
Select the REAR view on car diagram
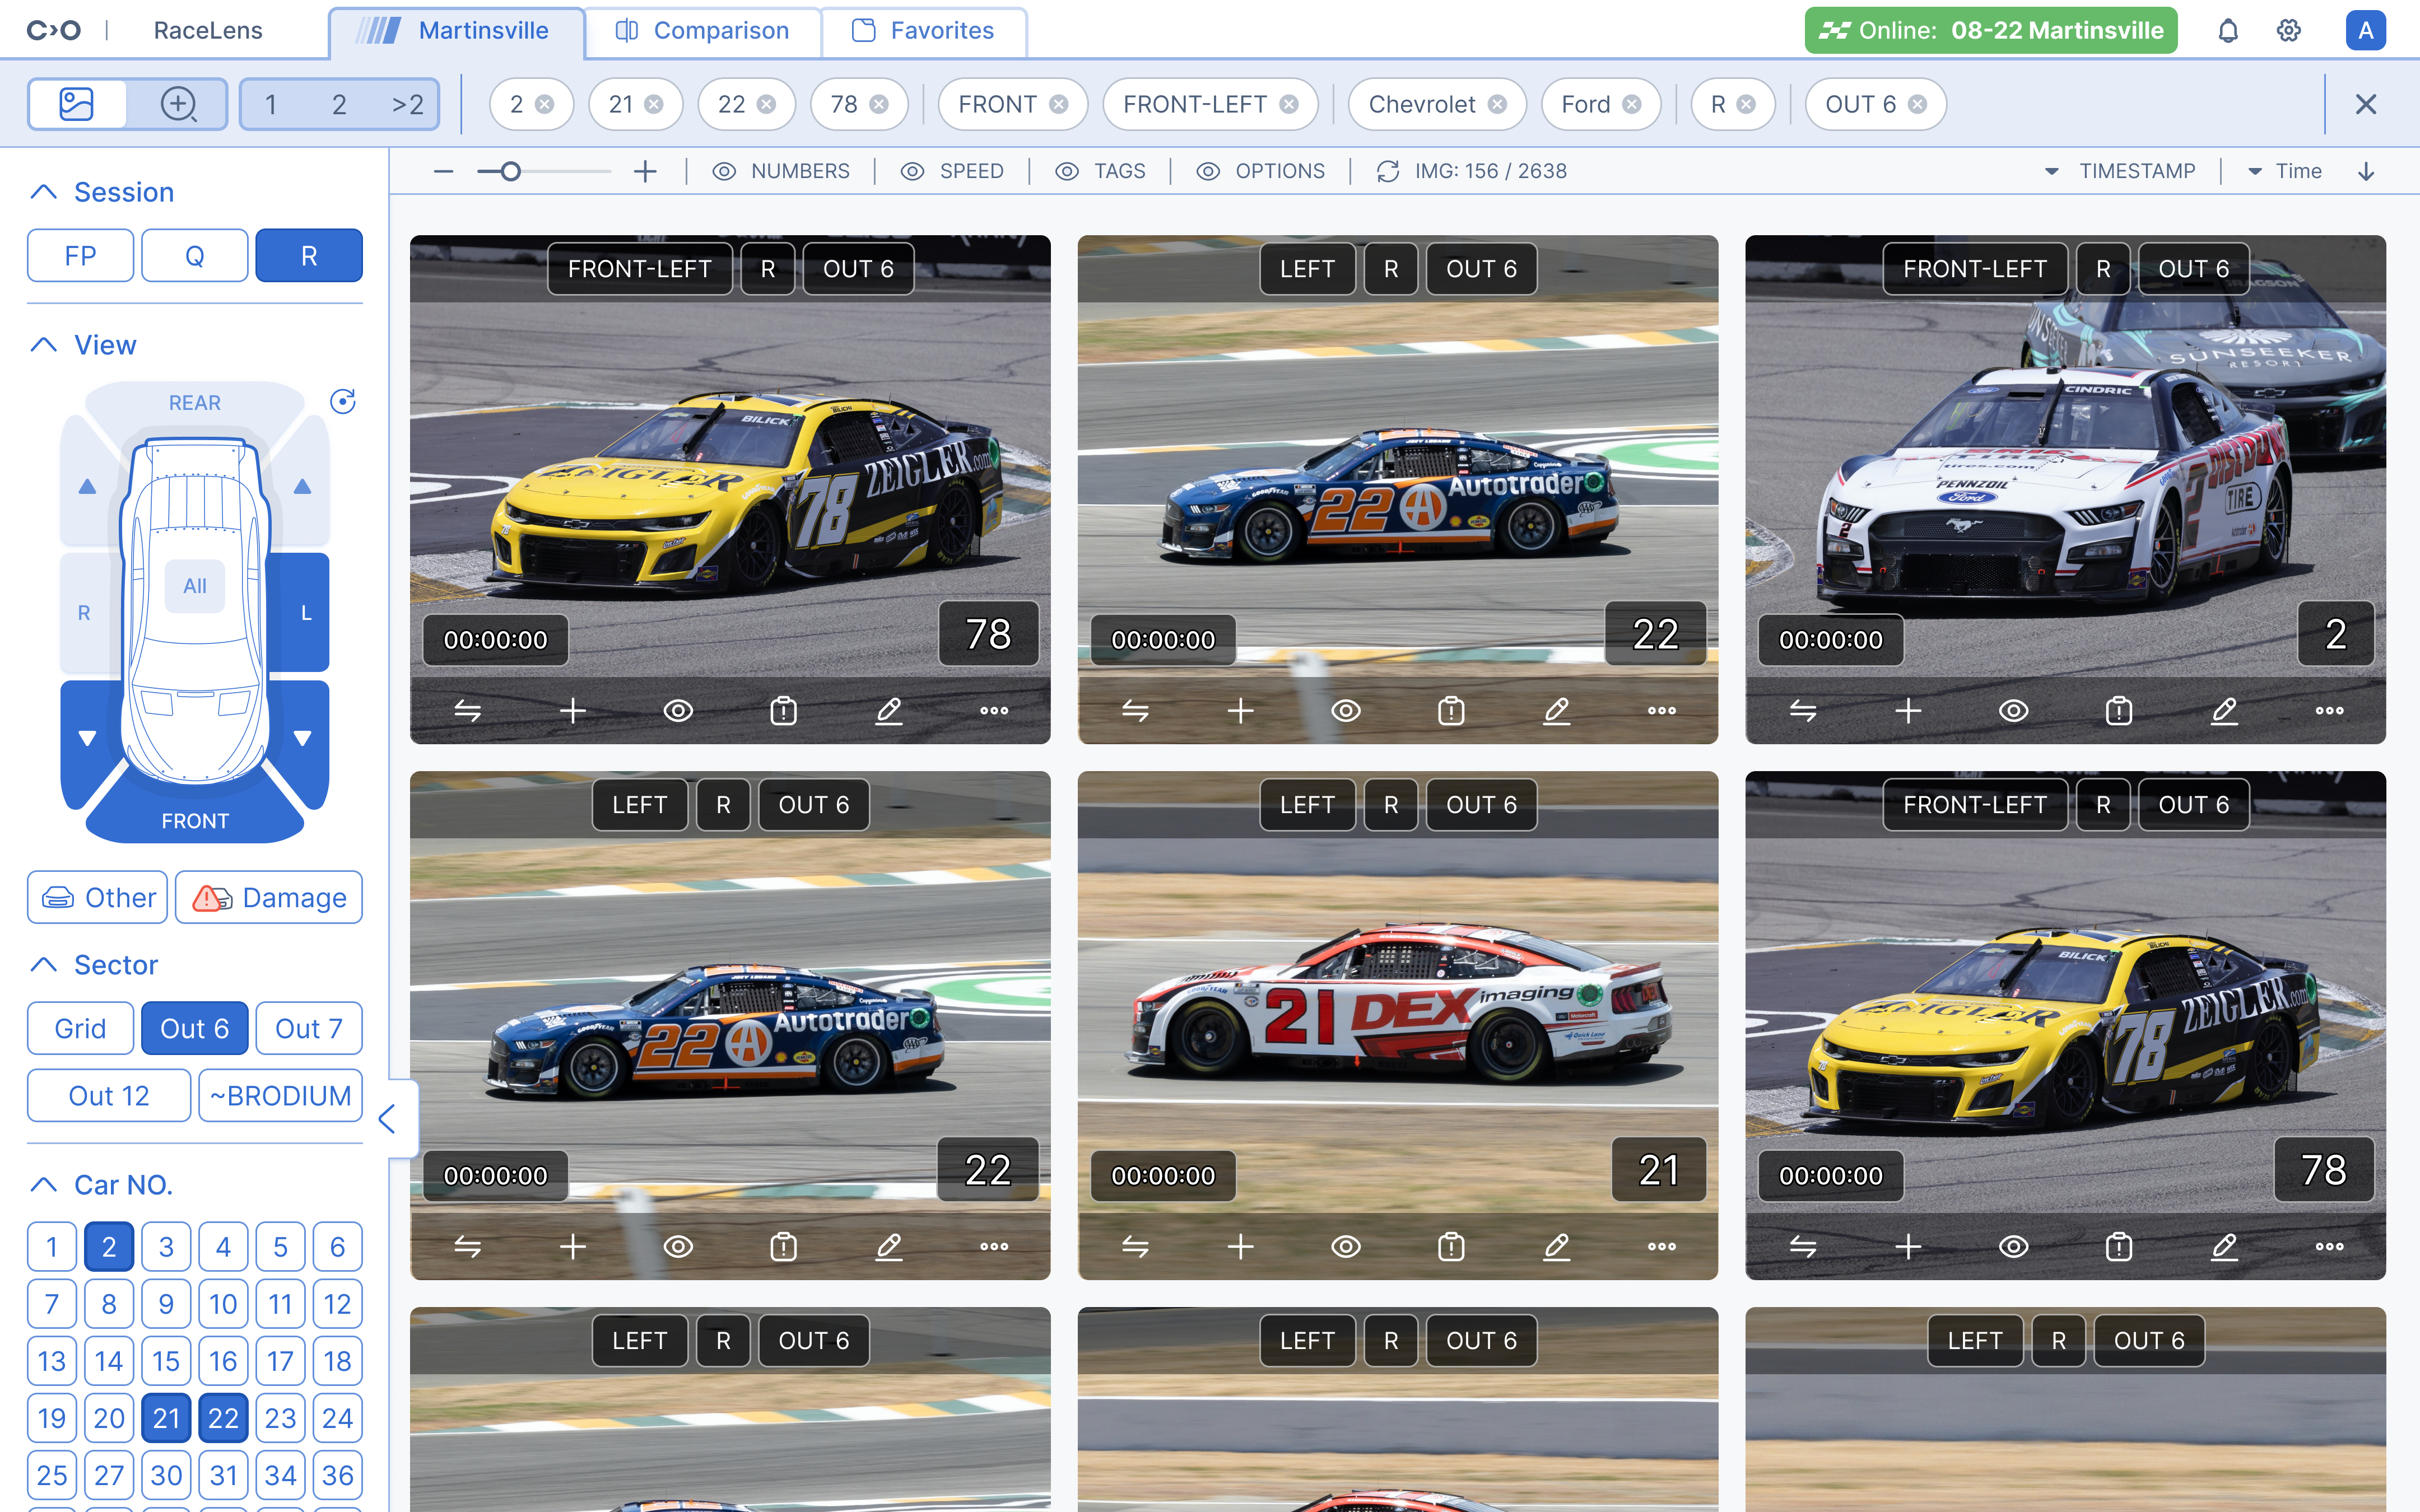click(195, 402)
